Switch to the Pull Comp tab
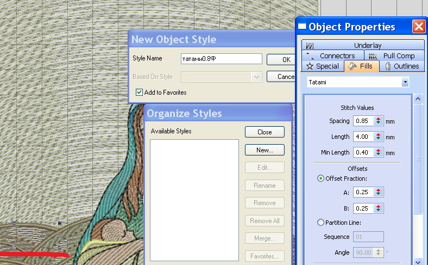The height and width of the screenshot is (265, 428). tap(392, 56)
